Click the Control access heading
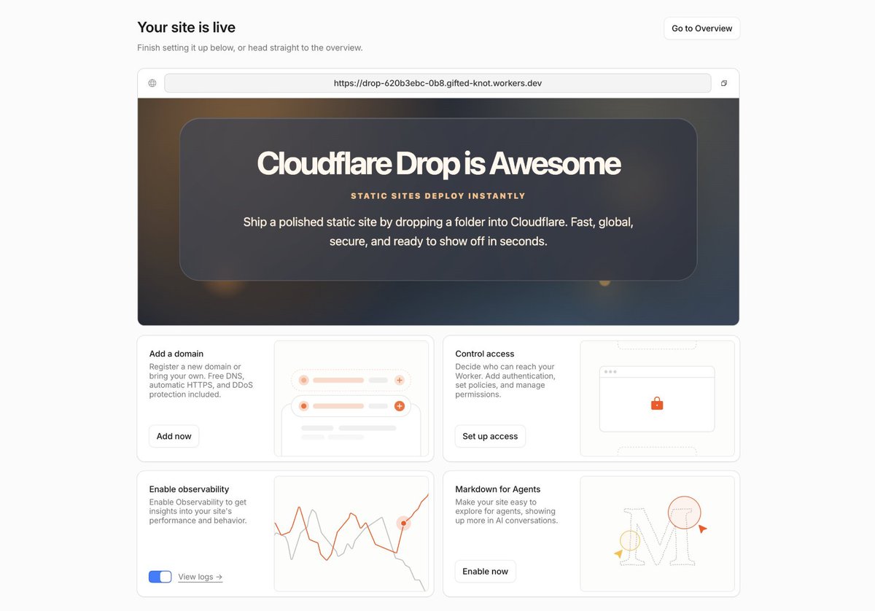Image resolution: width=875 pixels, height=611 pixels. coord(485,354)
